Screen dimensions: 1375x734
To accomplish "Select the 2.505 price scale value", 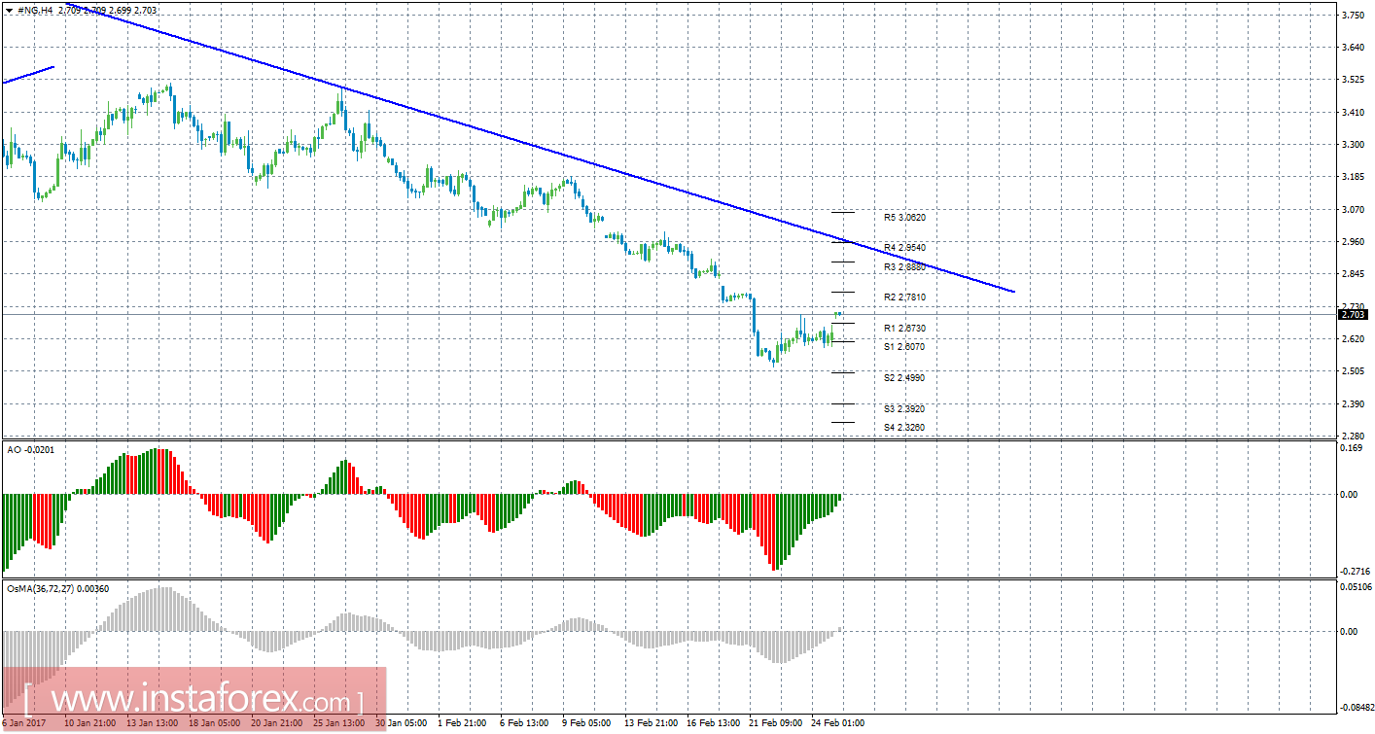I will [1353, 370].
